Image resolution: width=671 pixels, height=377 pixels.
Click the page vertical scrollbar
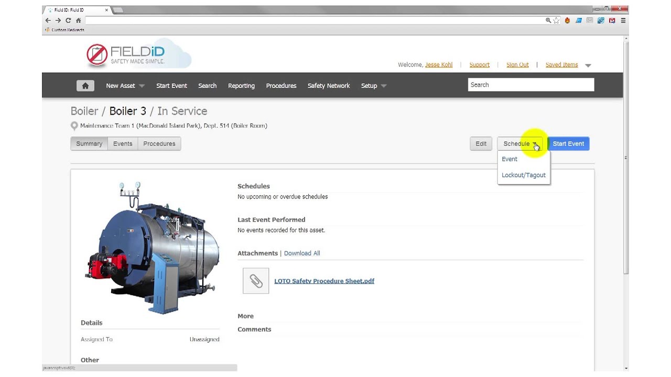[x=626, y=157]
